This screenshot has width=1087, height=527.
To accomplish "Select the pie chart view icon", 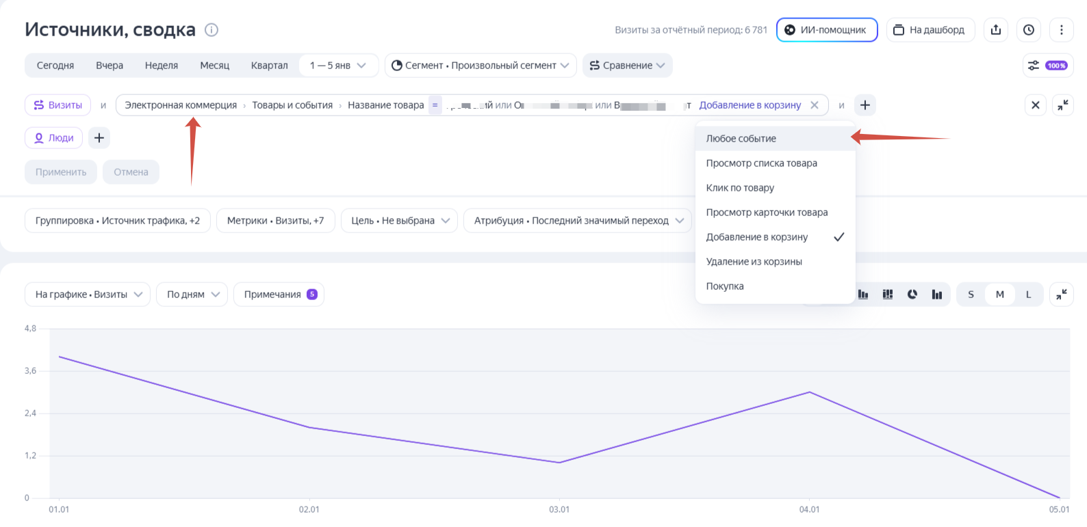I will pos(912,295).
